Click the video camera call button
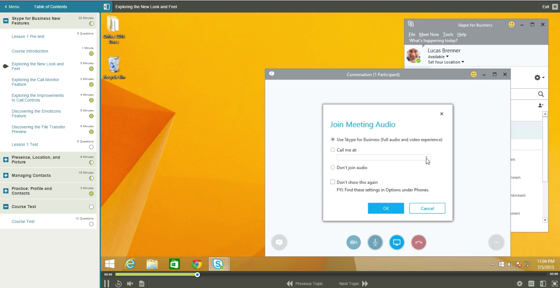 point(353,242)
